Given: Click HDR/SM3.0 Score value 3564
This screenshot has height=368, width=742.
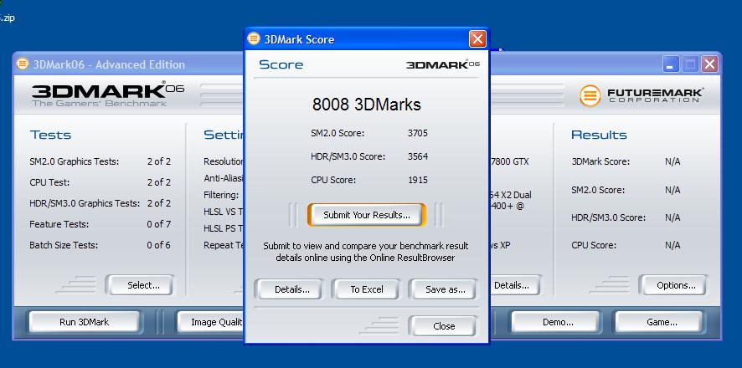Looking at the screenshot, I should pos(417,156).
